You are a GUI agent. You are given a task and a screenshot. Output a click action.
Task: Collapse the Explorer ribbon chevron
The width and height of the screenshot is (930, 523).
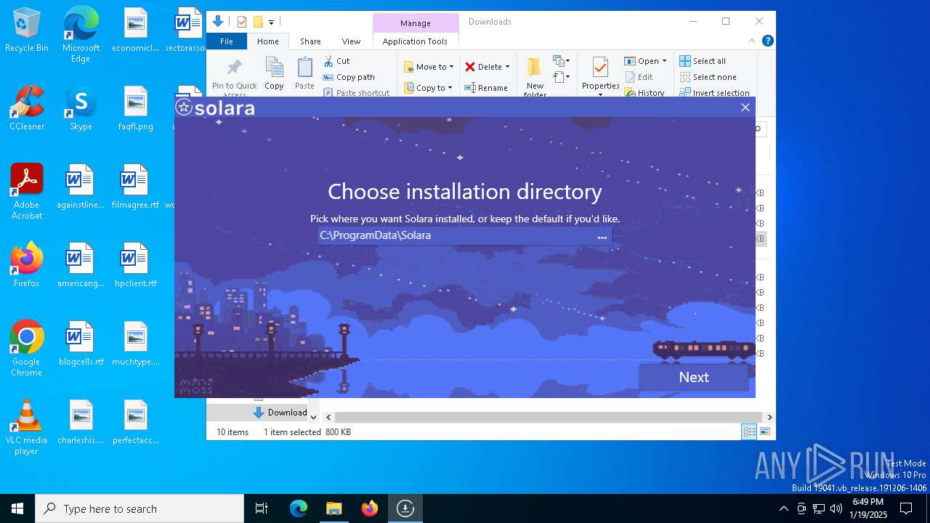click(x=752, y=41)
